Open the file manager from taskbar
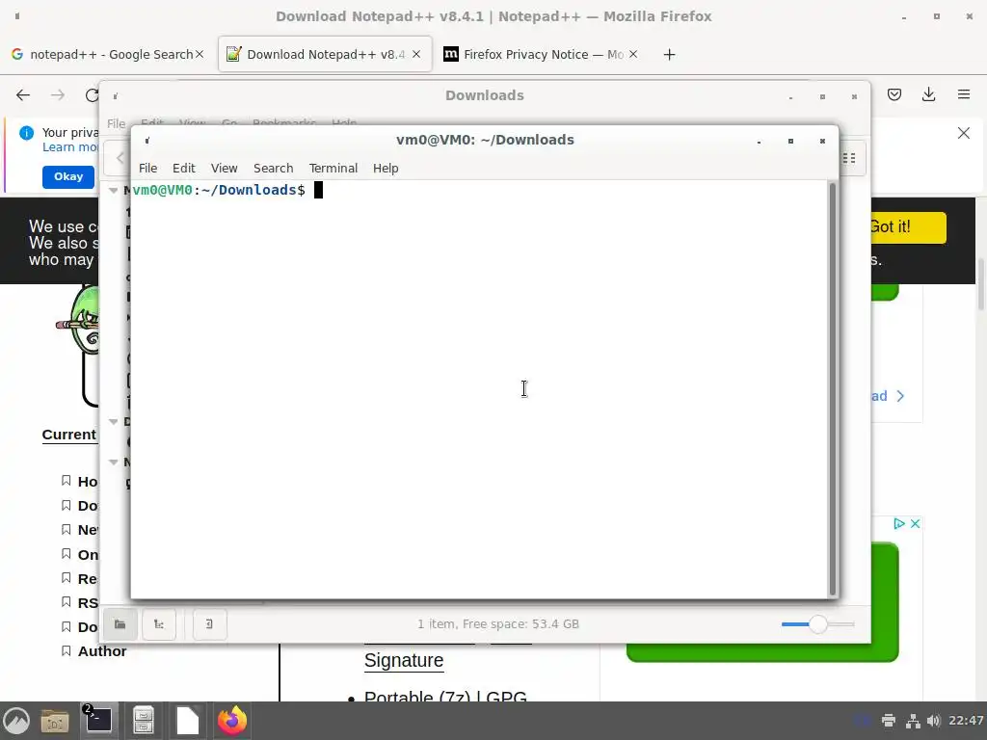The image size is (987, 740). [55, 721]
